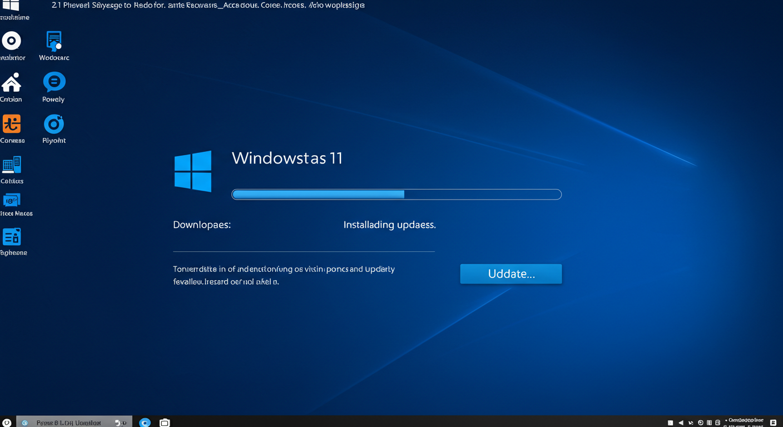Click the update installation progress bar
This screenshot has height=427, width=783.
[x=397, y=194]
